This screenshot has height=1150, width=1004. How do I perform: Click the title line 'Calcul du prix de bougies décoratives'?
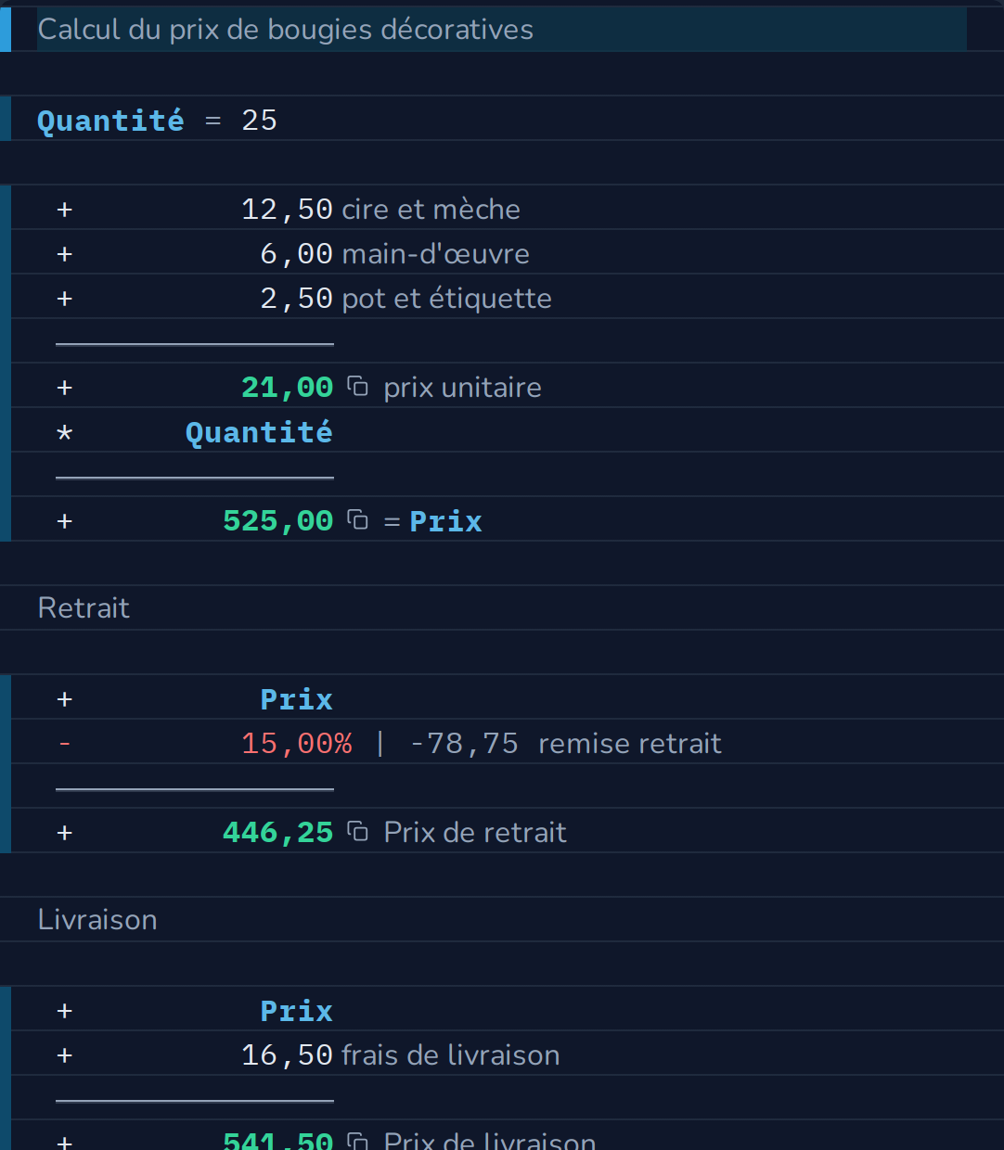point(285,30)
